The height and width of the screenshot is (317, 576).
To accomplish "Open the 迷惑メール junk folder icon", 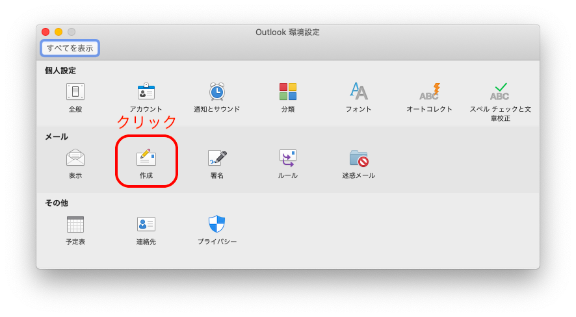I will pos(359,158).
